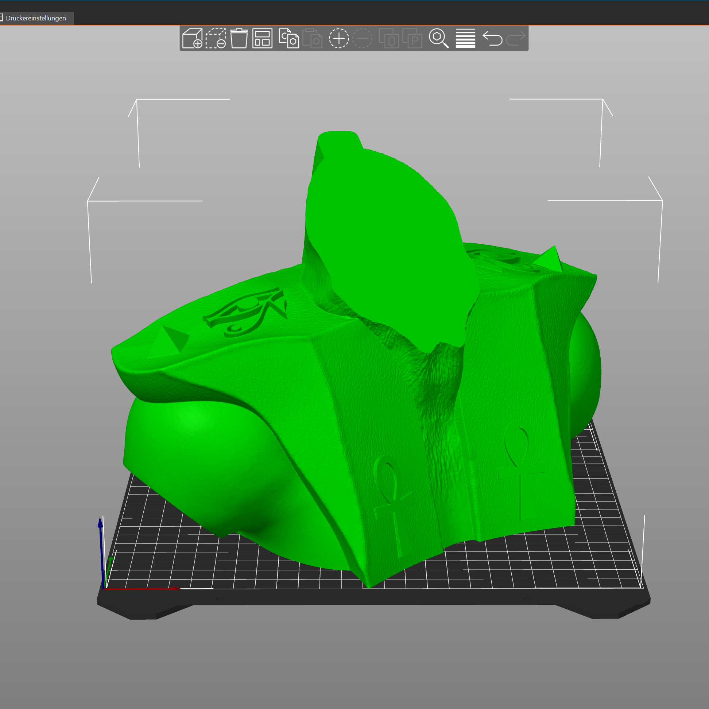Image resolution: width=709 pixels, height=709 pixels.
Task: Open variable layer height tool
Action: click(x=465, y=38)
